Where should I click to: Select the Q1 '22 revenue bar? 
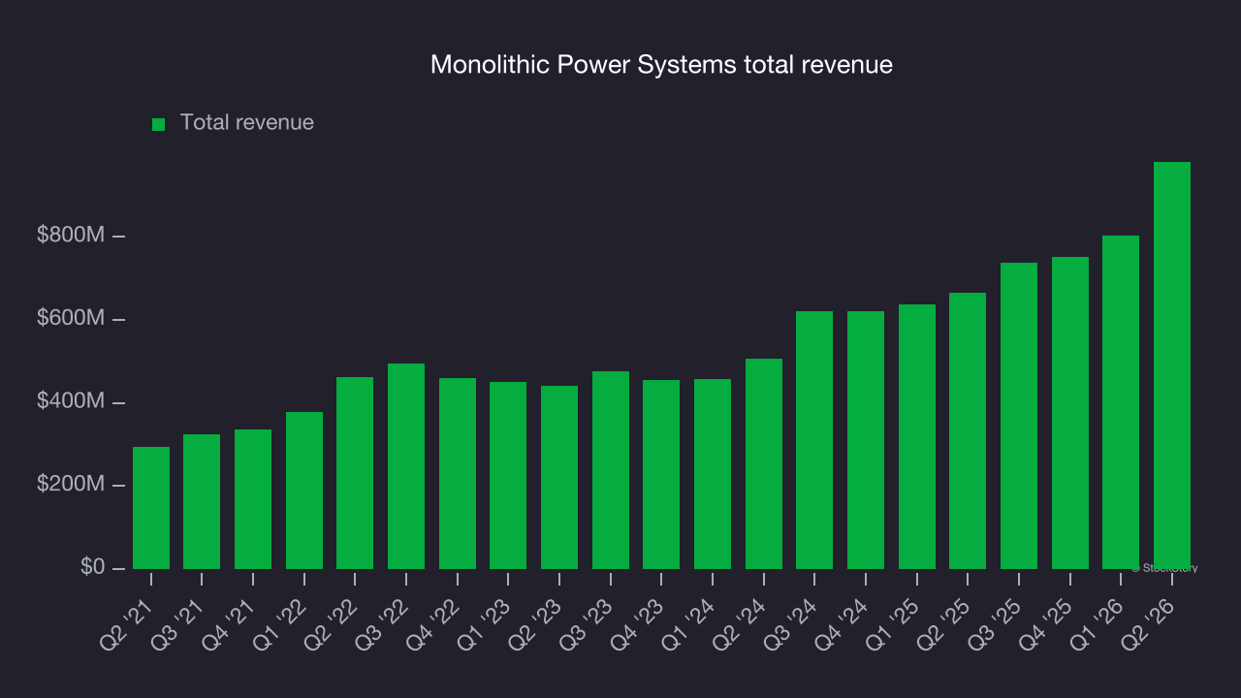tap(304, 491)
